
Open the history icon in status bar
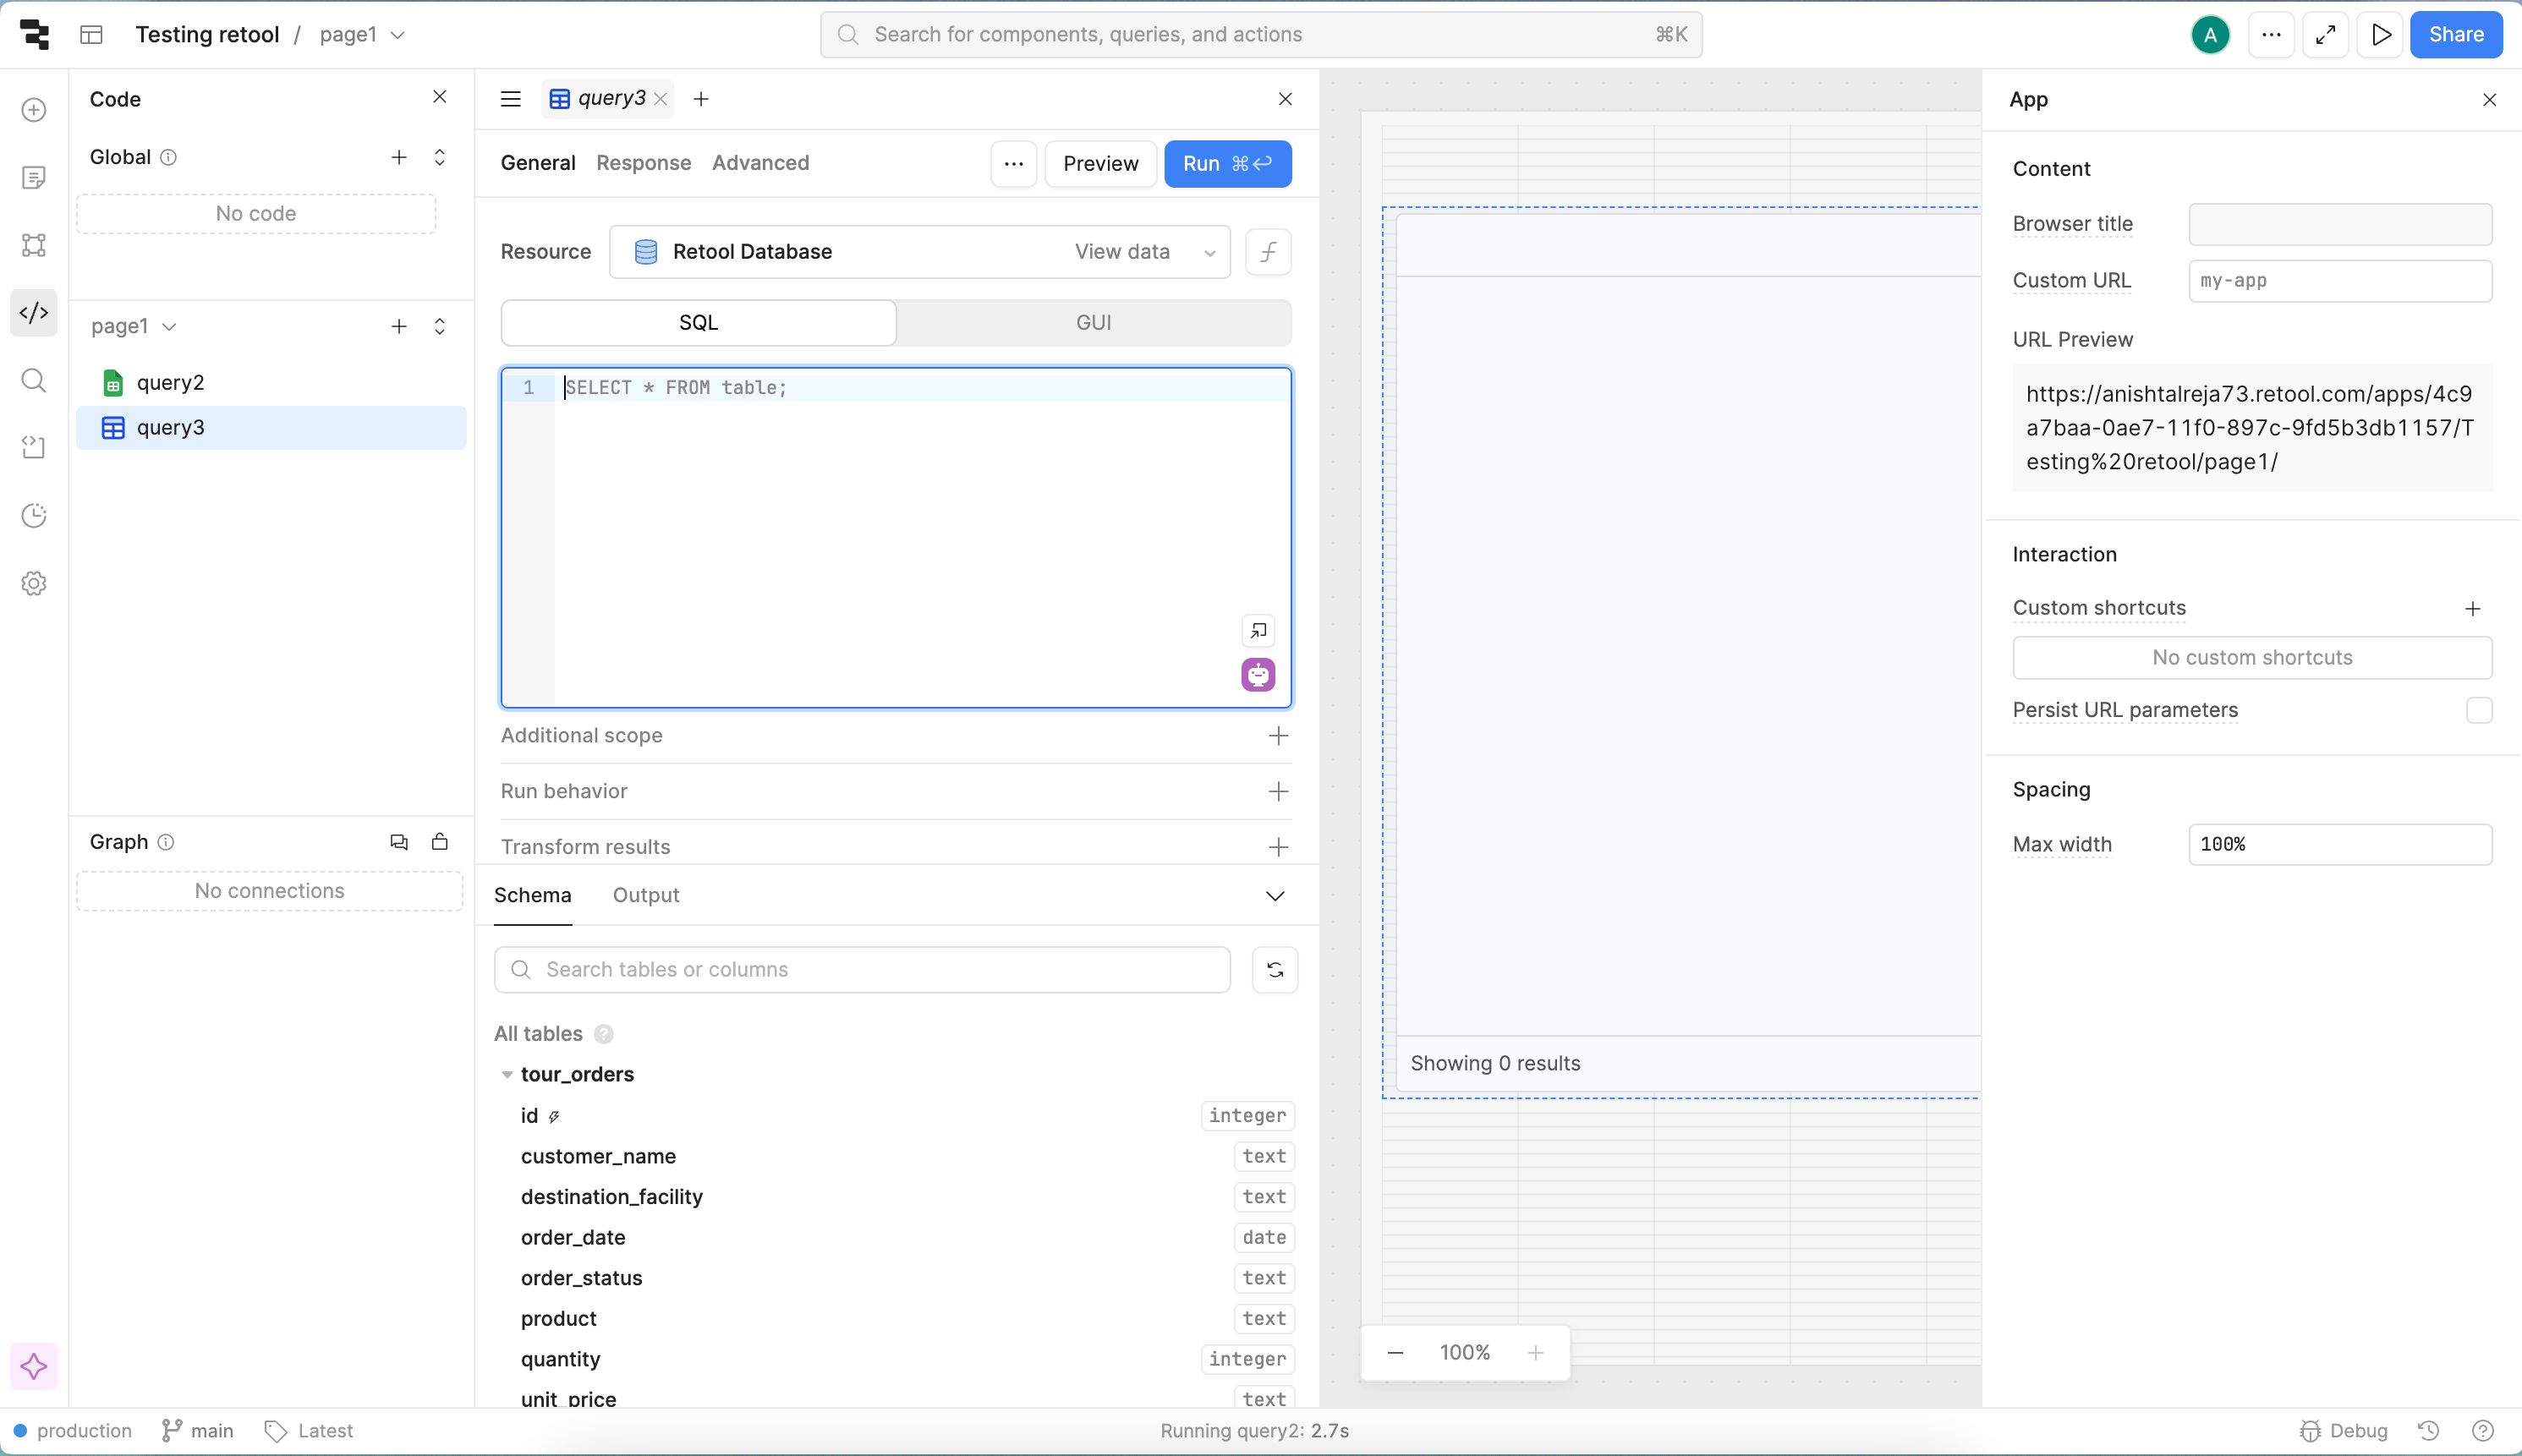2428,1431
